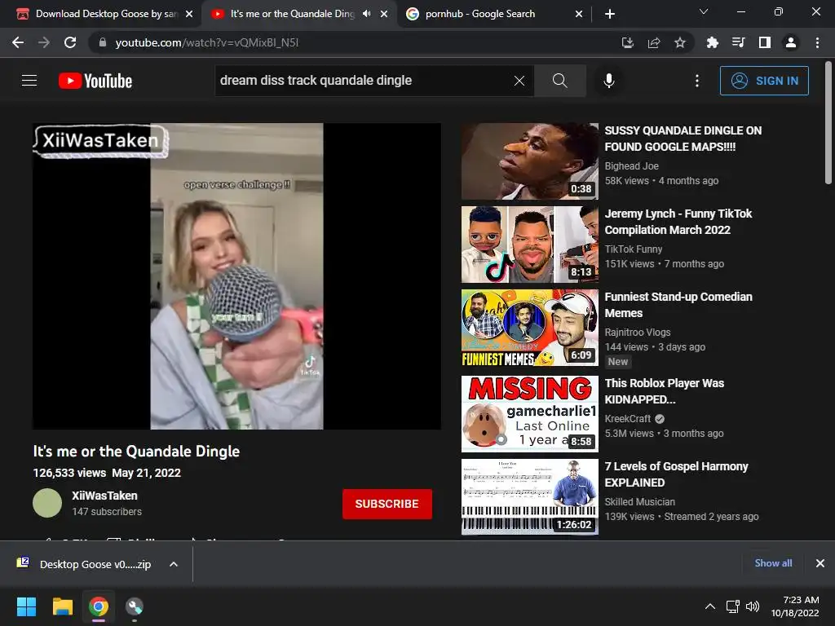The width and height of the screenshot is (835, 626).
Task: Open network status in system tray
Action: coord(733,606)
